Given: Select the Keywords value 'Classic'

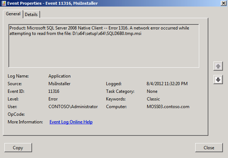Looking at the screenshot, I should pos(153,99).
